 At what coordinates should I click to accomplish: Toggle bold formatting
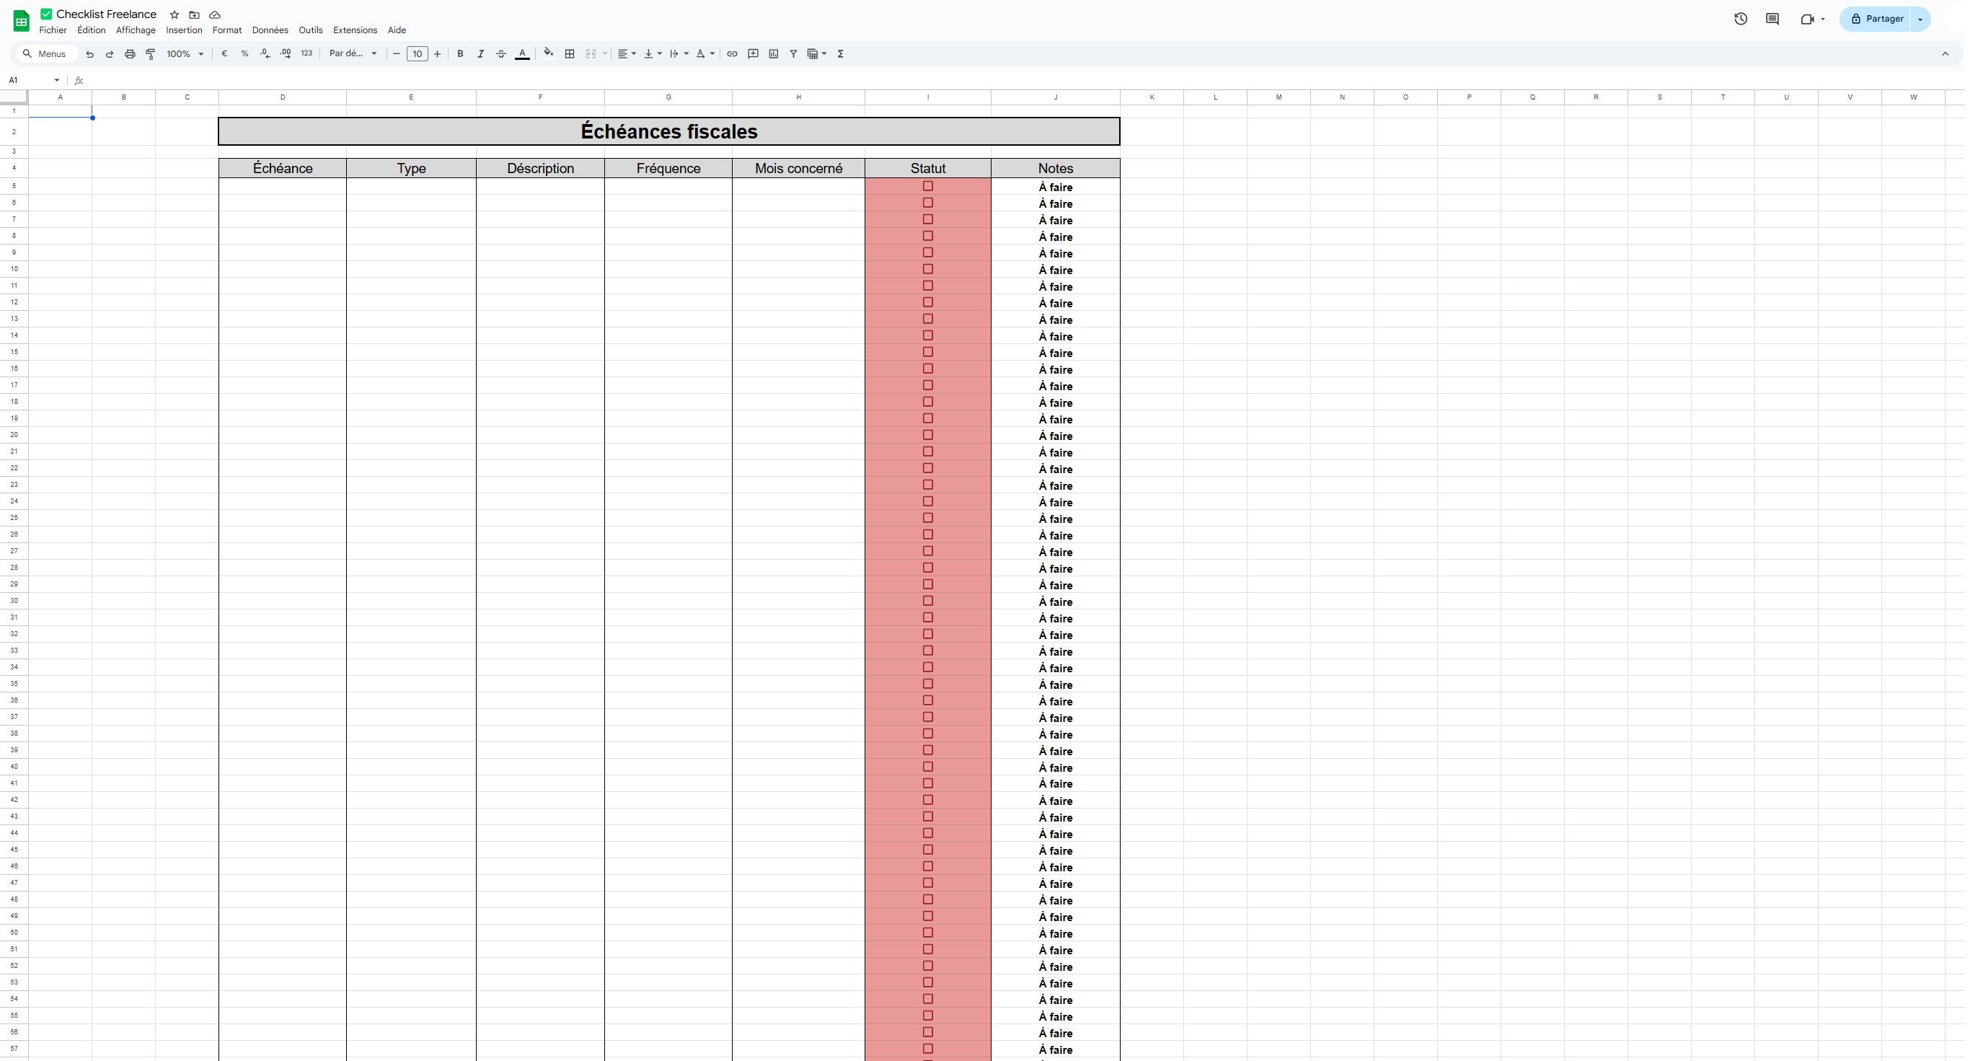460,54
